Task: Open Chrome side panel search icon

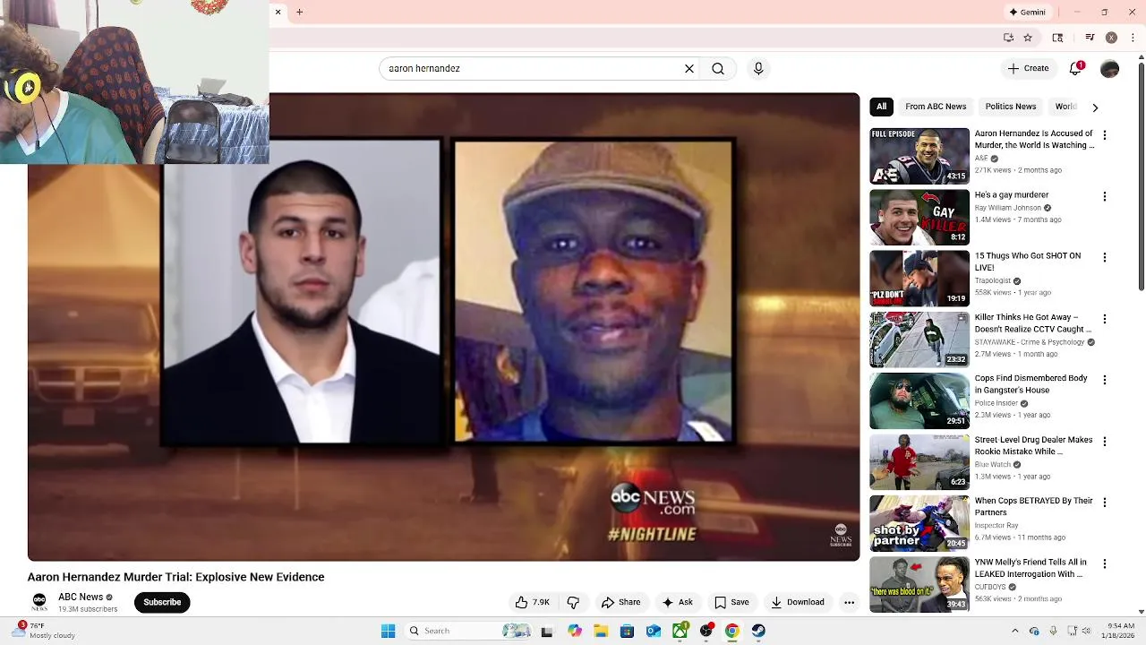Action: point(1057,38)
